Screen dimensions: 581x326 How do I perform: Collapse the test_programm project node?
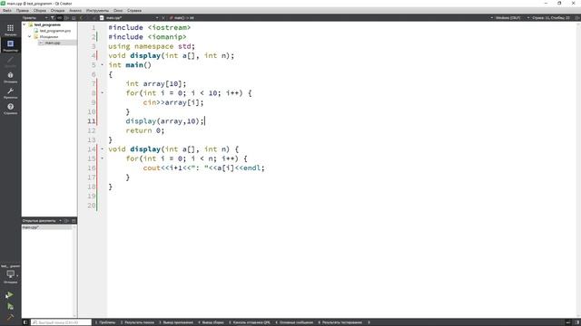[25, 24]
